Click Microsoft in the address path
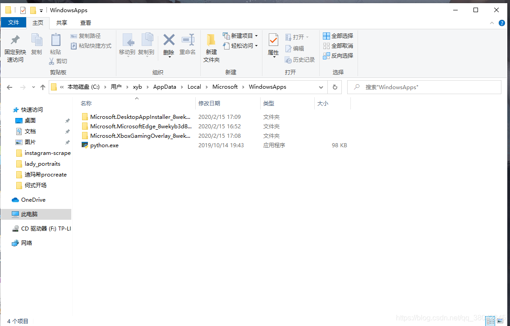The image size is (510, 326). pos(225,87)
